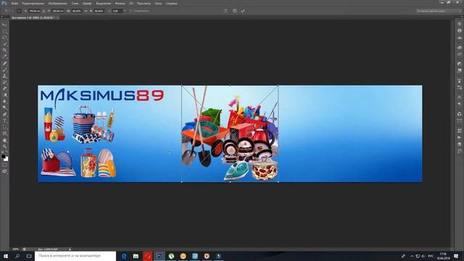This screenshot has height=261, width=464.
Task: Set the transform reference point location
Action: coord(20,11)
